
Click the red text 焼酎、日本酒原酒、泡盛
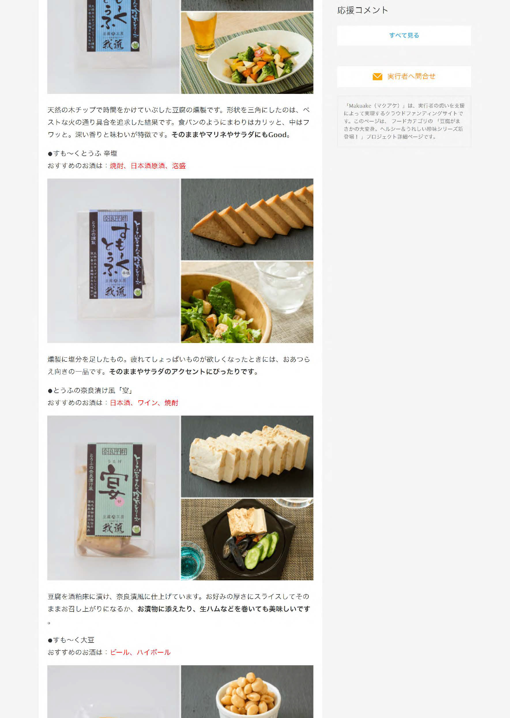click(148, 166)
